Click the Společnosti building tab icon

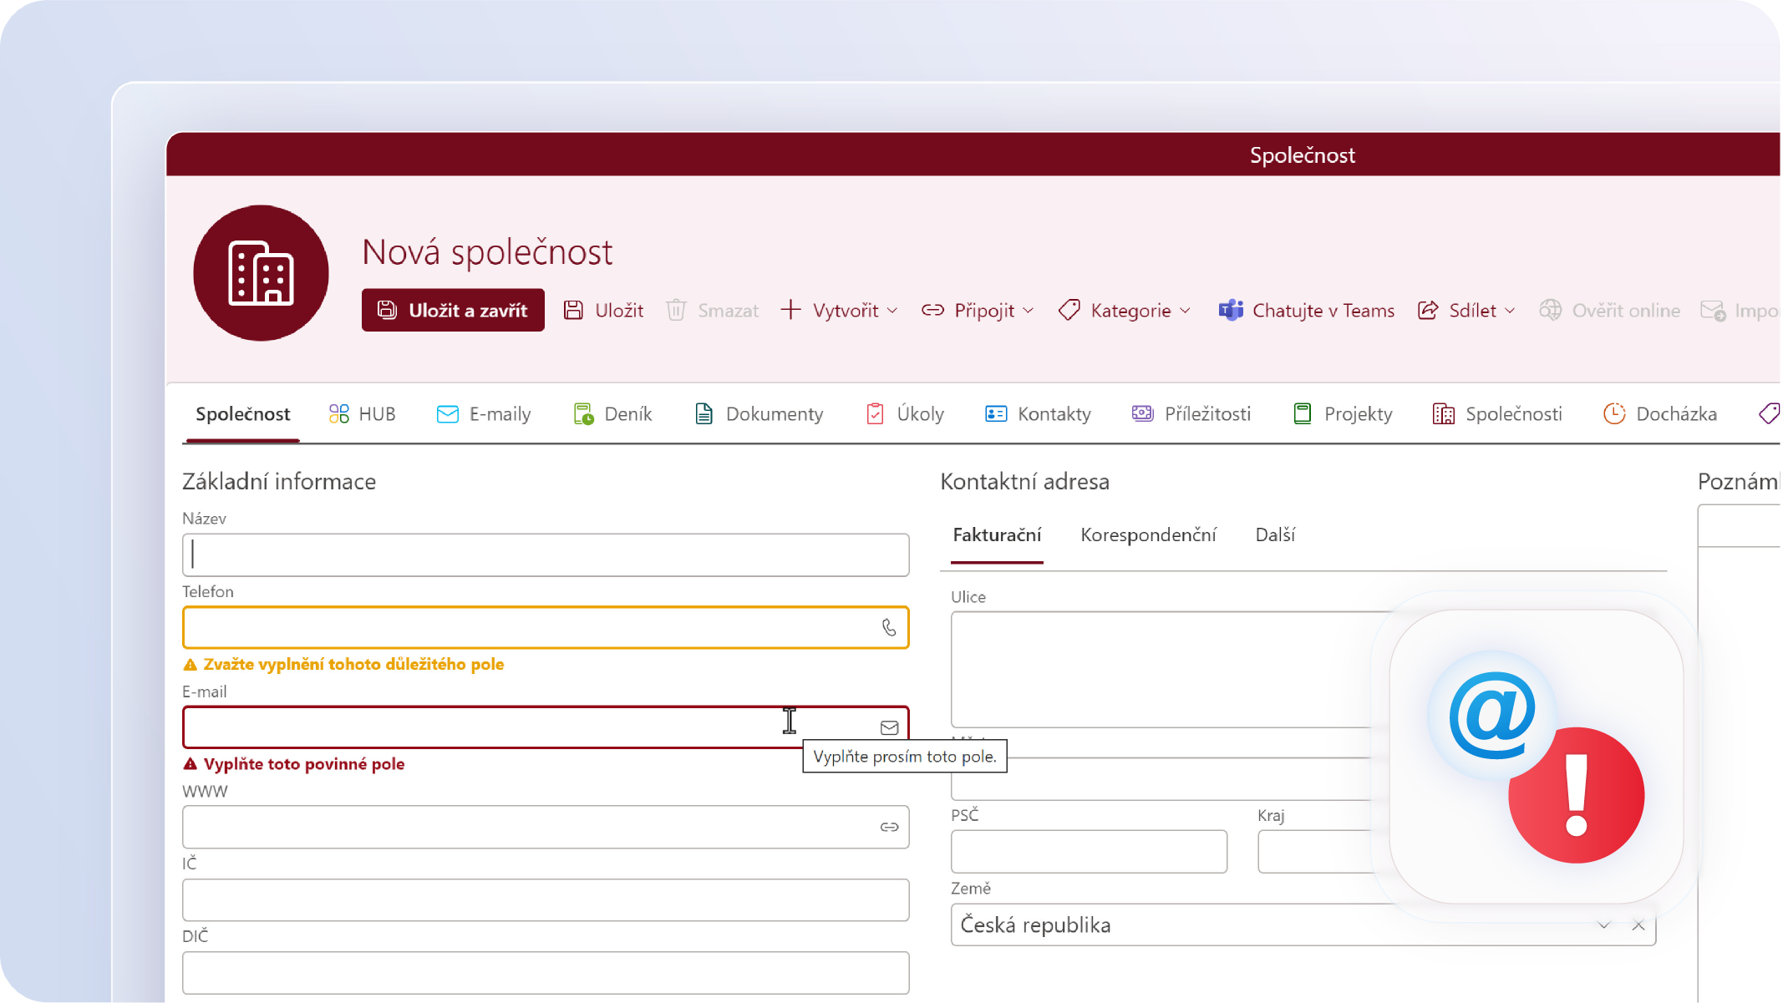1444,413
